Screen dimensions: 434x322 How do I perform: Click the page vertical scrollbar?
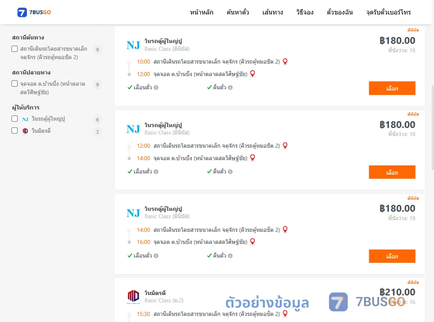pos(432,128)
